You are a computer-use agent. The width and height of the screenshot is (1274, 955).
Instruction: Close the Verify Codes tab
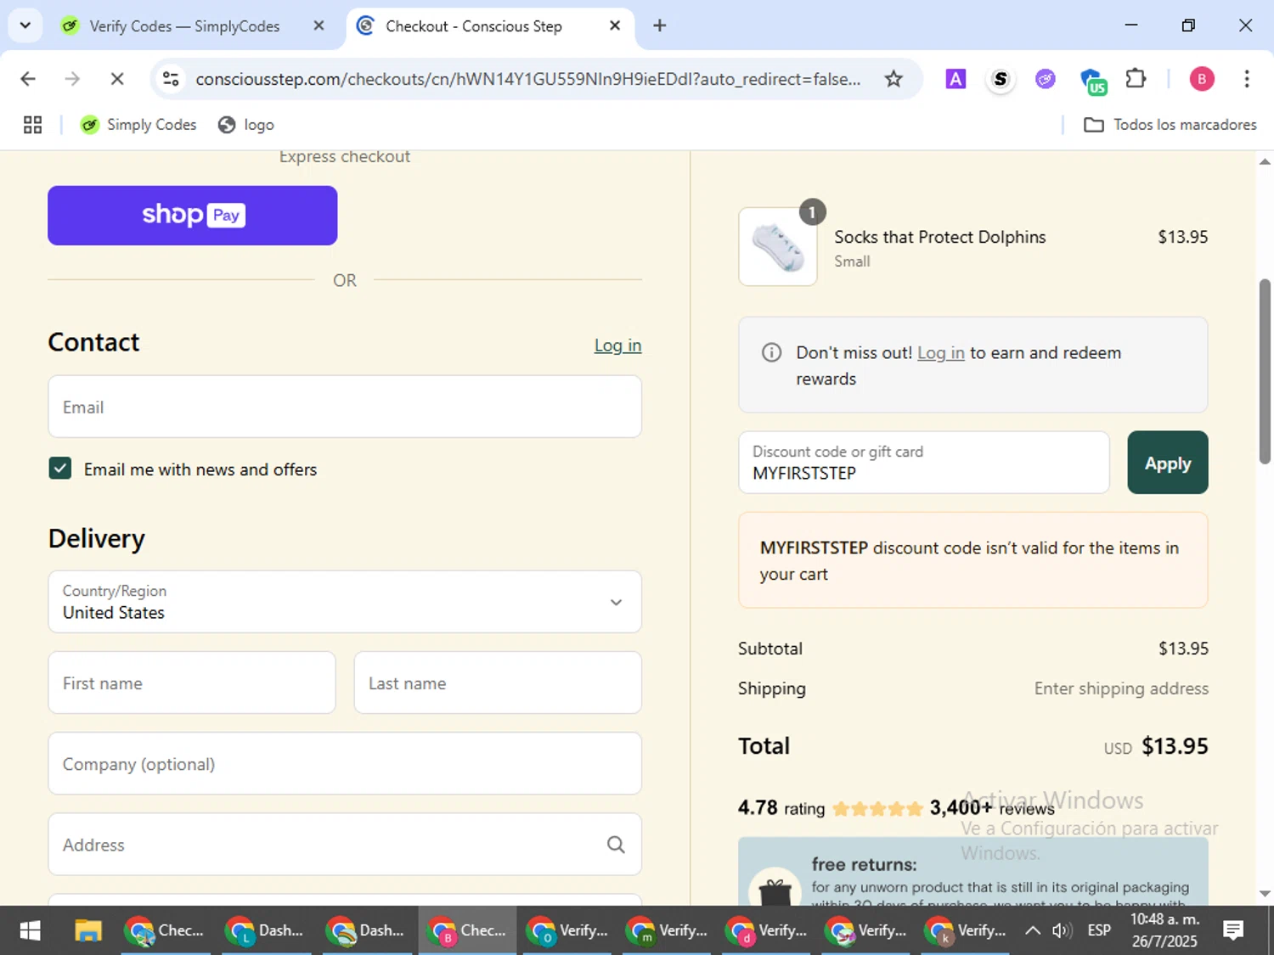click(318, 25)
